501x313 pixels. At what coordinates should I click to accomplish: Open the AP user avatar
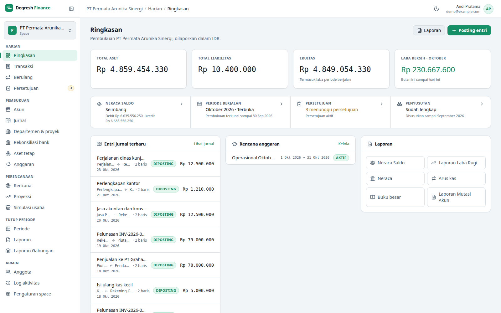coord(488,9)
